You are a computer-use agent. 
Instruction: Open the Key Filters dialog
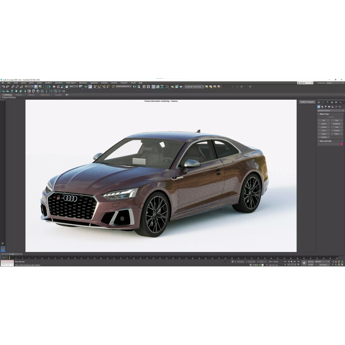(x=324, y=265)
